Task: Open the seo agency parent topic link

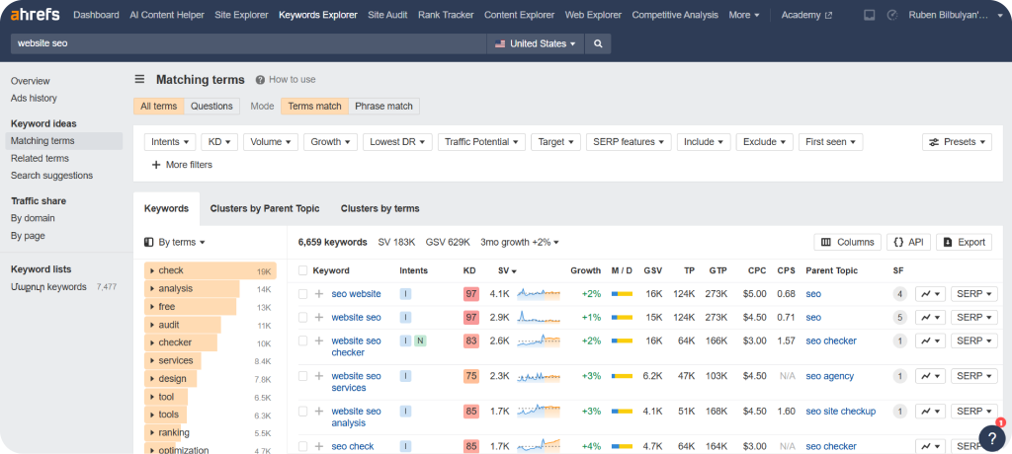Action: (830, 376)
